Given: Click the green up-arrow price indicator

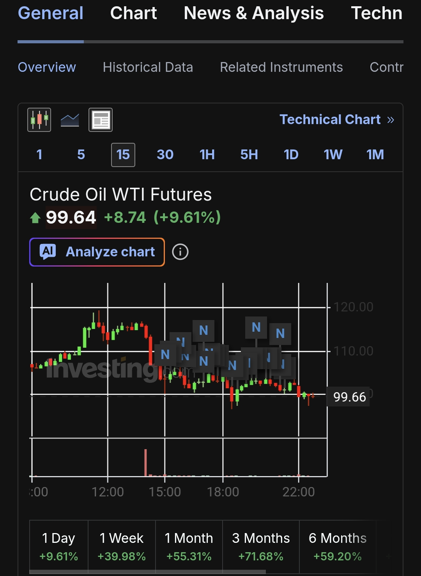Looking at the screenshot, I should [x=35, y=218].
